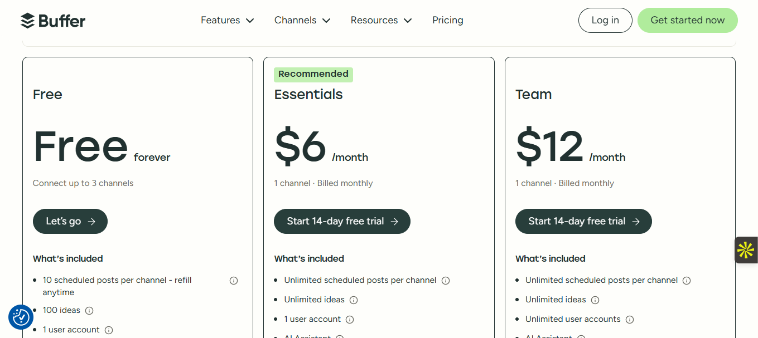This screenshot has height=338, width=758.
Task: Open the cookie preferences badge icon
Action: (x=21, y=317)
